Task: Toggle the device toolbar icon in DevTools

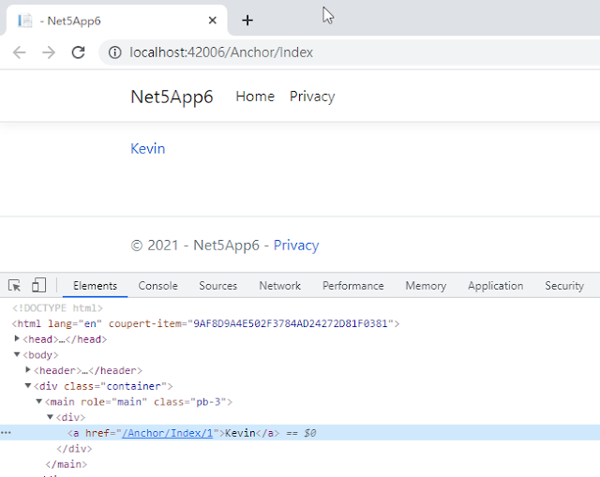Action: (38, 286)
